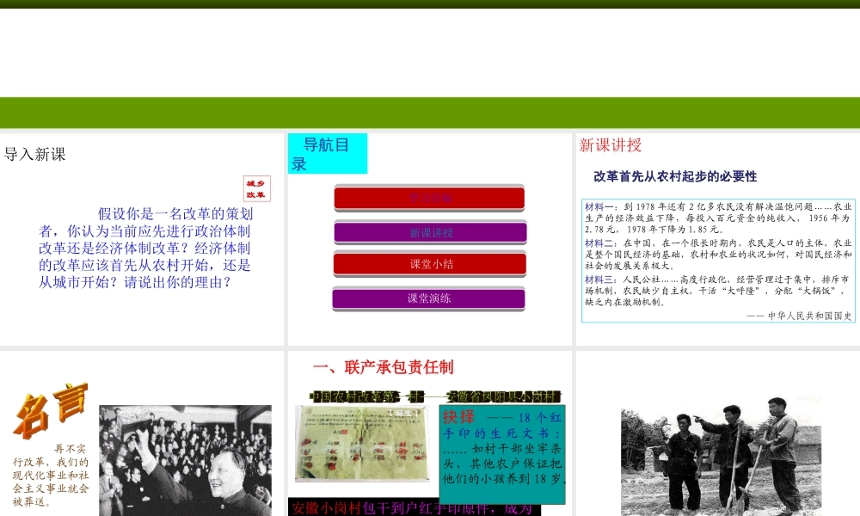Click the 名言 orange 3D word-art
The height and width of the screenshot is (516, 860).
point(50,410)
